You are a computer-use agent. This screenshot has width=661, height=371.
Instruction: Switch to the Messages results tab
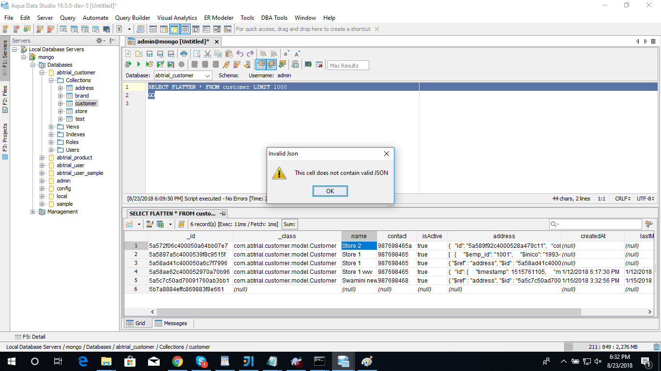(171, 323)
